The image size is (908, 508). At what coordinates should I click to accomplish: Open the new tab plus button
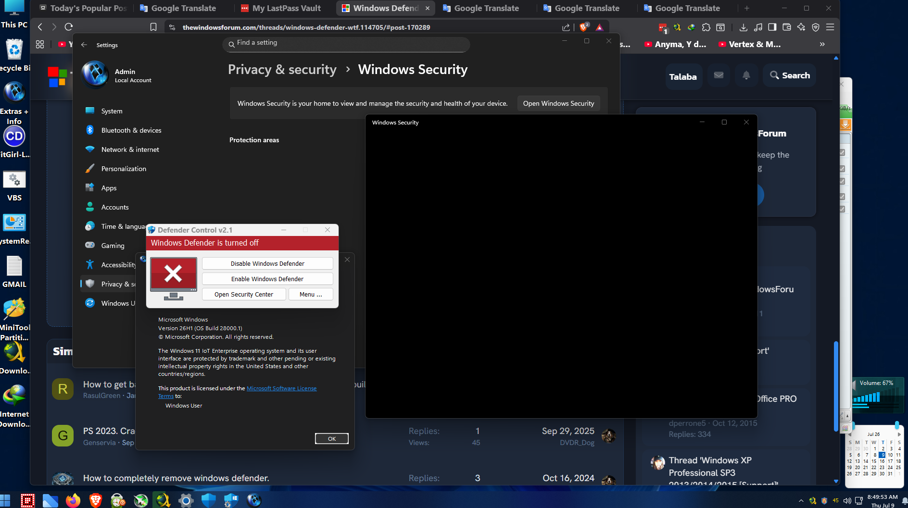(x=747, y=8)
